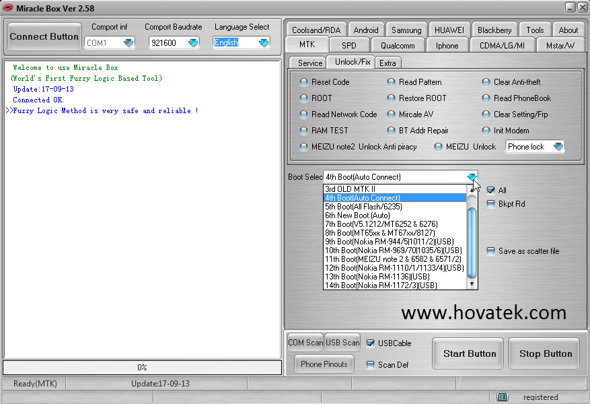Open the Android tab
The height and width of the screenshot is (404, 590).
click(366, 30)
